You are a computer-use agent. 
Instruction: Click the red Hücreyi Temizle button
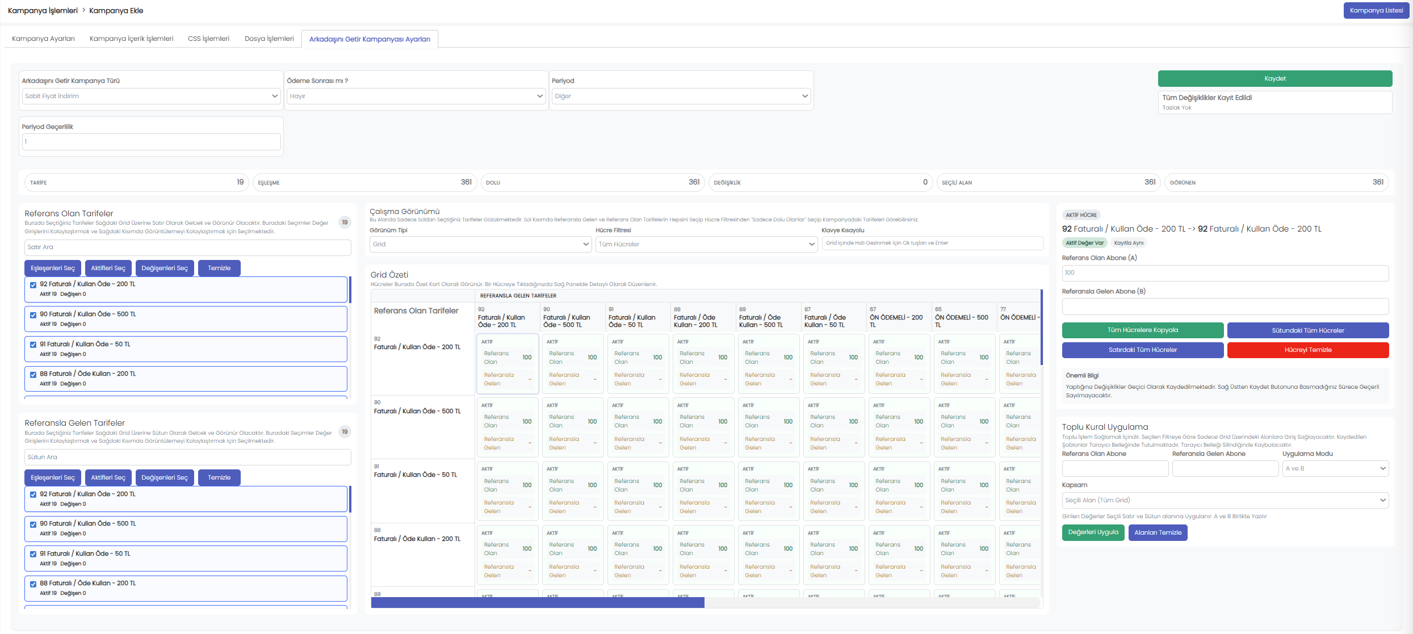coord(1307,350)
